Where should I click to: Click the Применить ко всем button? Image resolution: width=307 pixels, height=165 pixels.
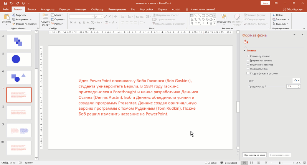coord(254,155)
